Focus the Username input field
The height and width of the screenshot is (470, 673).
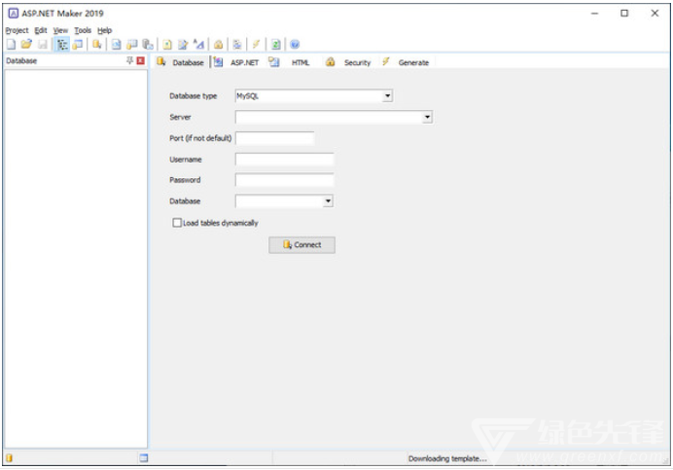point(285,160)
